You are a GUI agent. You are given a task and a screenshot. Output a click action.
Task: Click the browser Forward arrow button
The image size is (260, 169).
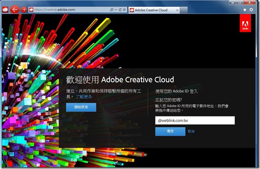(24, 10)
